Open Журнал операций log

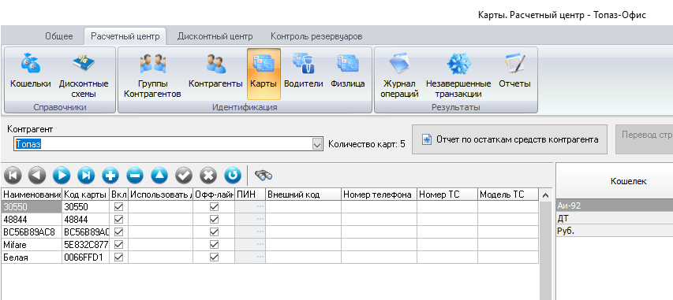(399, 76)
